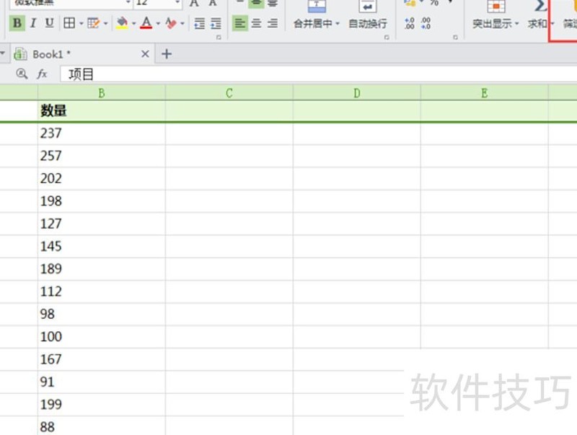
Task: Expand the clear formatting dropdown arrow
Action: (182, 24)
